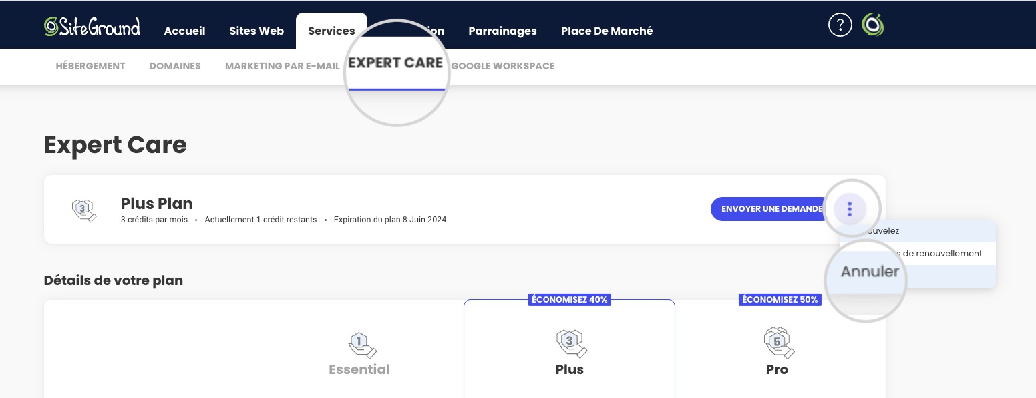Select the Hébergement sub-tab
The image size is (1036, 398).
point(90,66)
